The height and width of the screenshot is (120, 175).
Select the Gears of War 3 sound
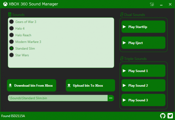point(11,22)
